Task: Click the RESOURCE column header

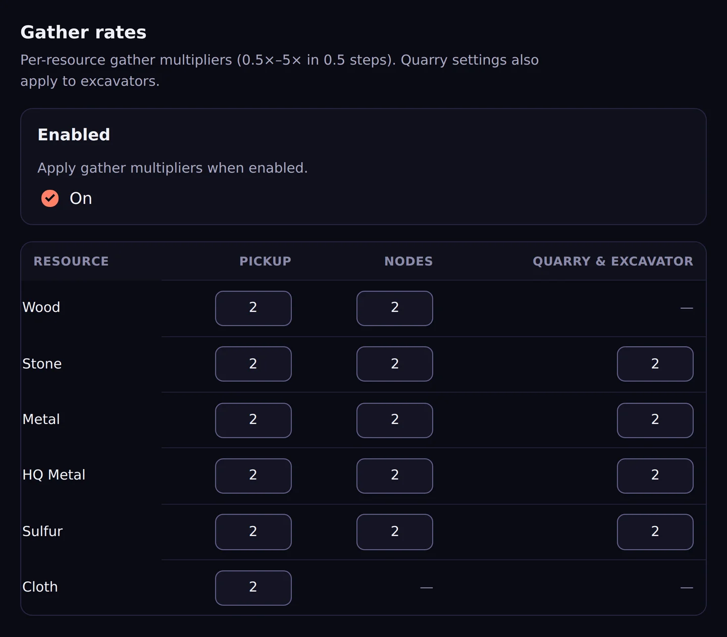Action: coord(71,261)
